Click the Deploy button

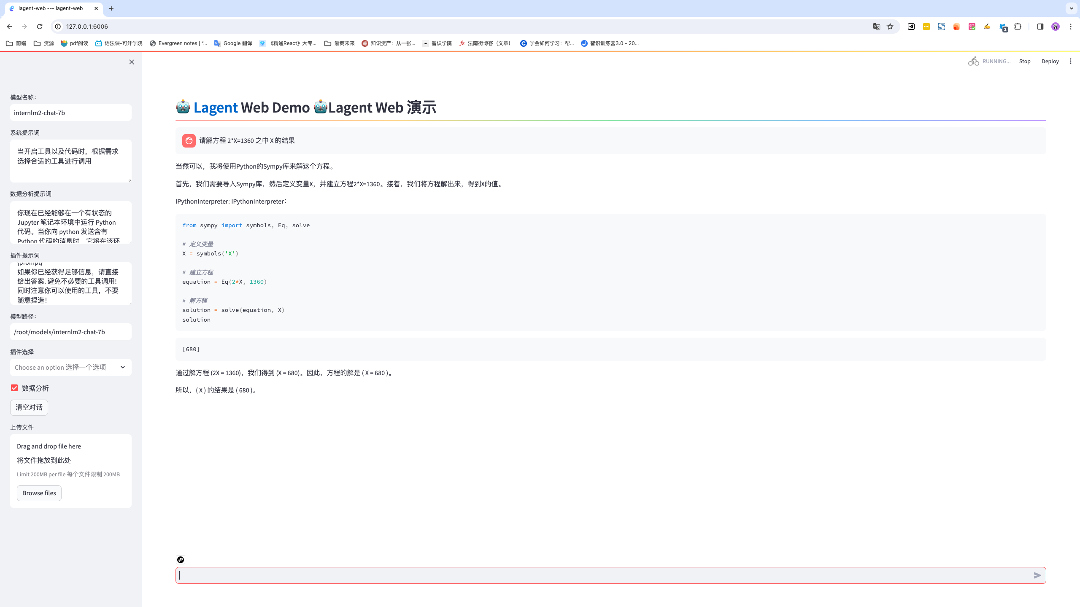click(x=1050, y=62)
